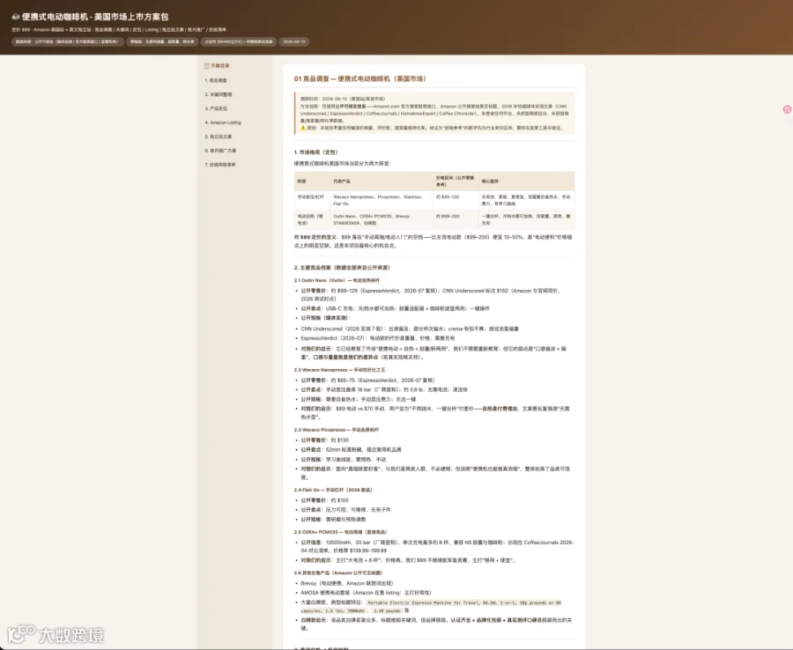Click the subheading 2.4 Flair Go
This screenshot has width=793, height=650.
click(x=333, y=491)
